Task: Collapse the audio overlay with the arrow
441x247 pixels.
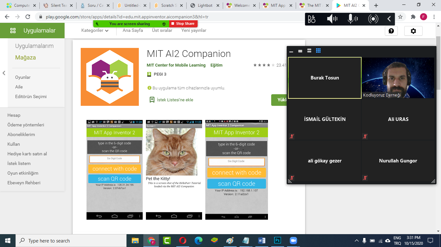Action: click(x=389, y=19)
